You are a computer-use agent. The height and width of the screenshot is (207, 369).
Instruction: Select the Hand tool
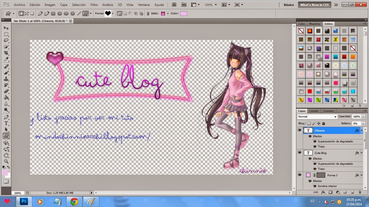click(x=6, y=155)
